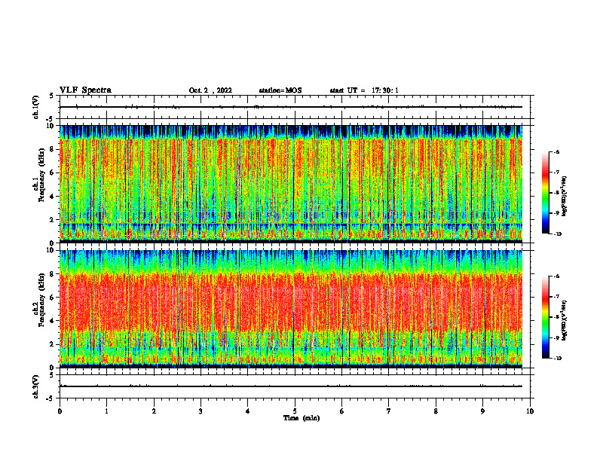Viewport: 597px width, 461px height.
Task: Click inside the ch.1 spectrogram panel
Action: click(x=291, y=184)
